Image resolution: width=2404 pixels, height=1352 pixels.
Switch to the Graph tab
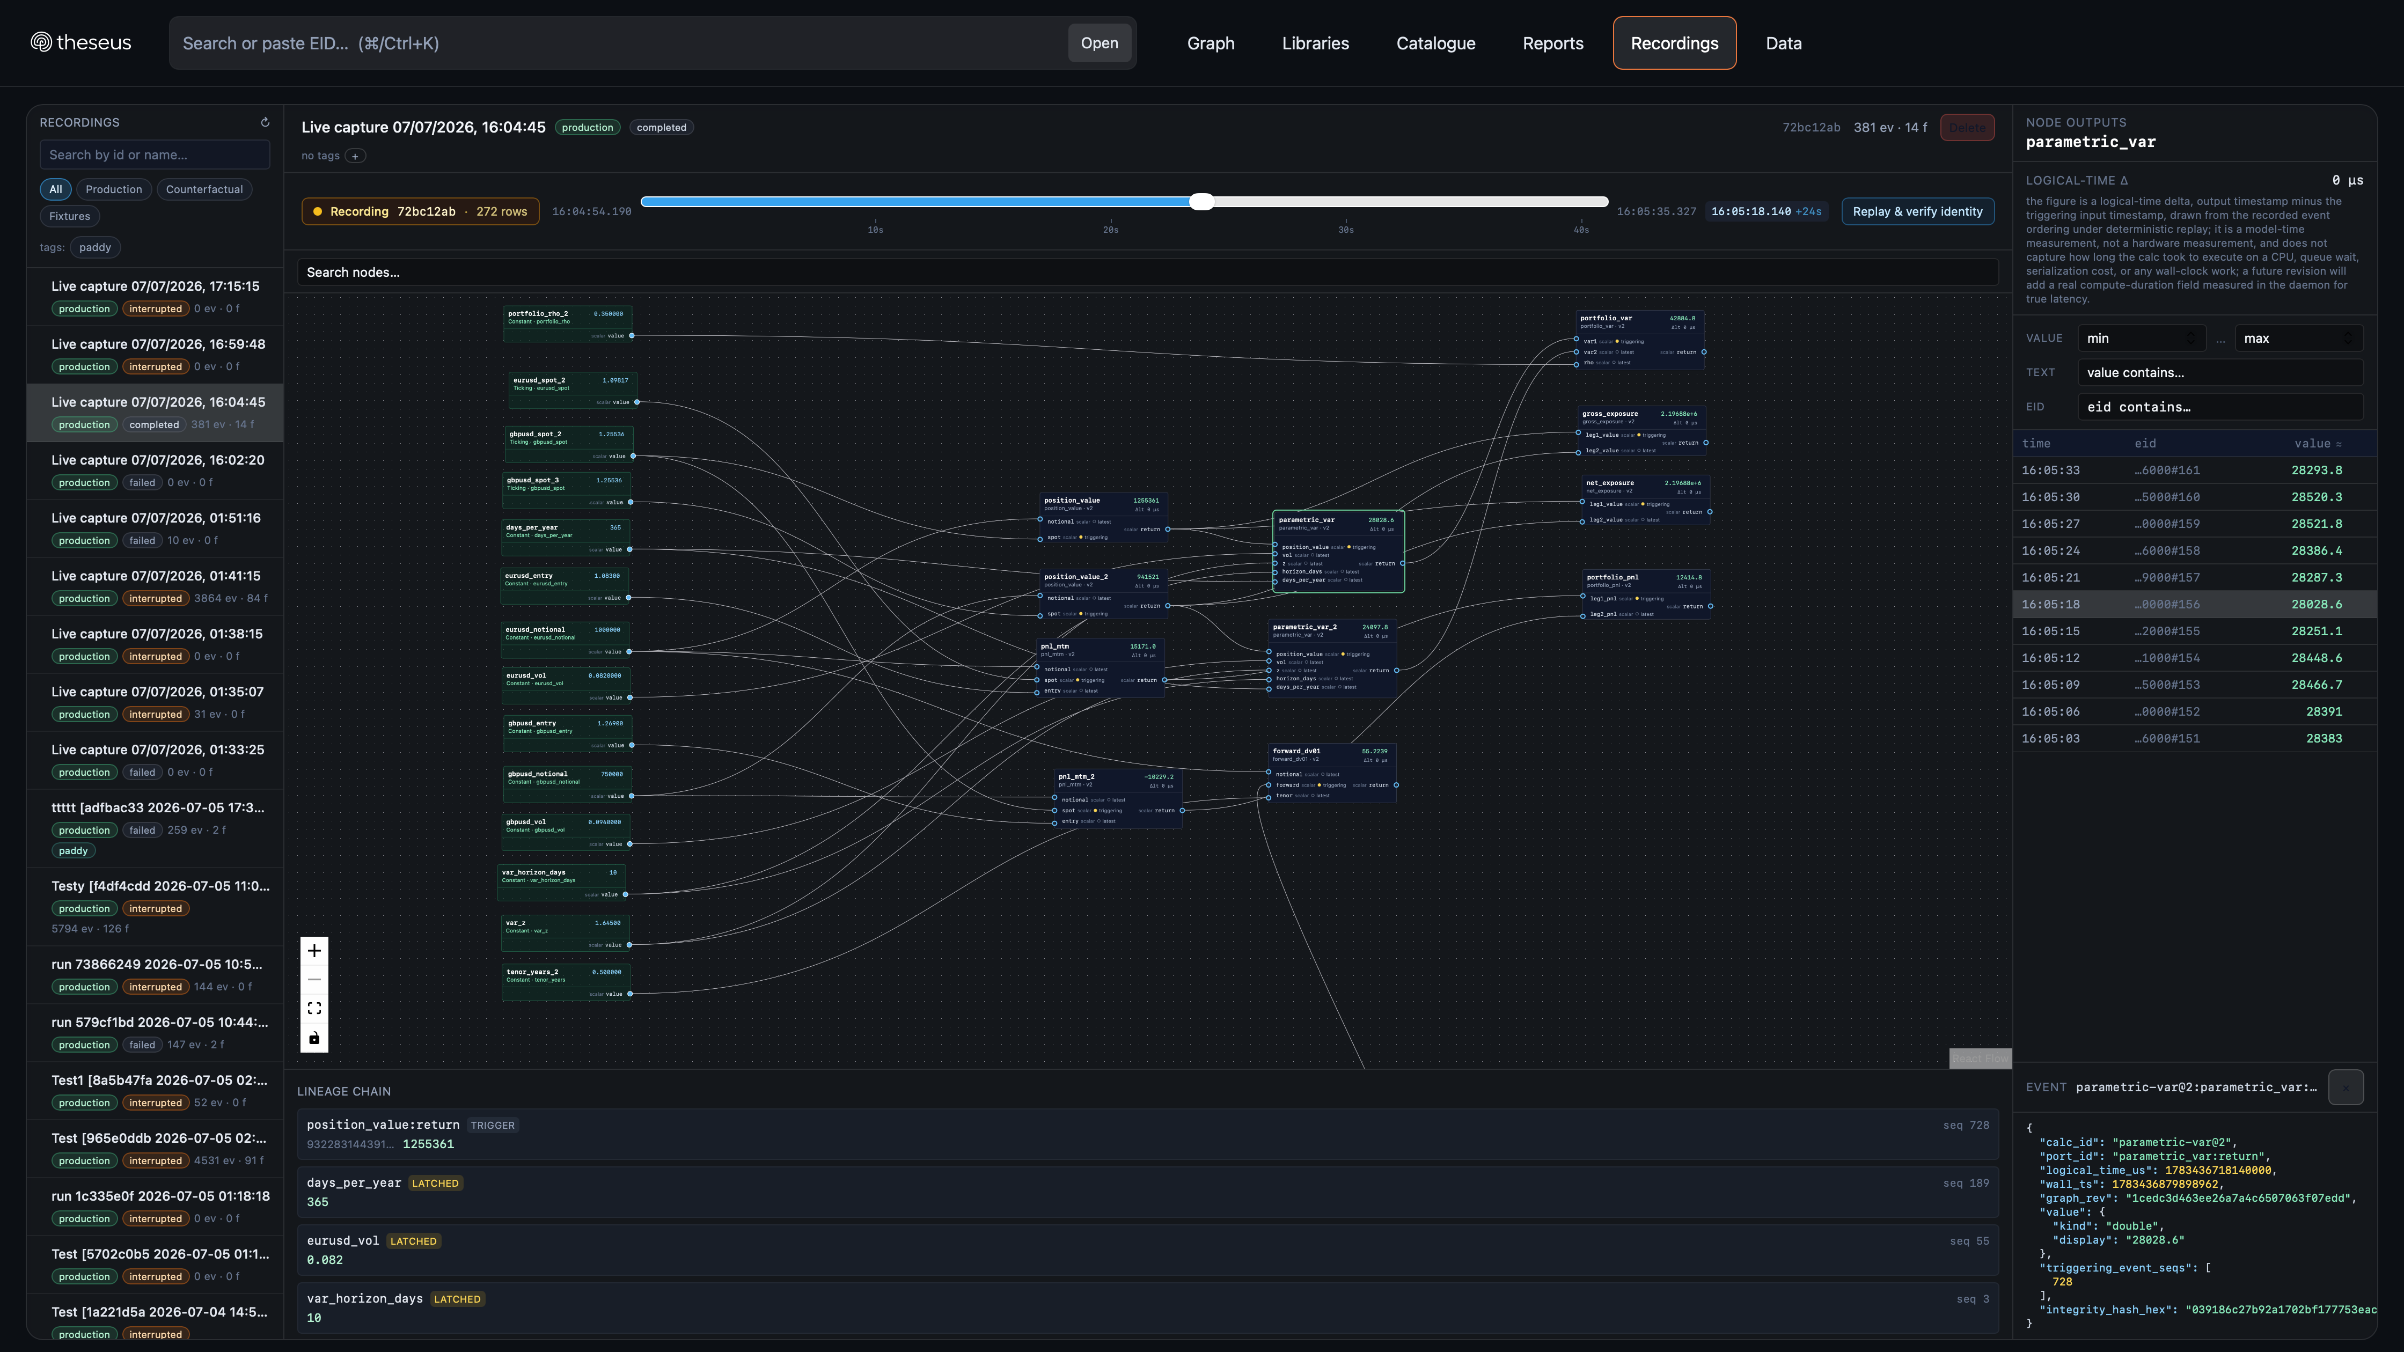1211,43
